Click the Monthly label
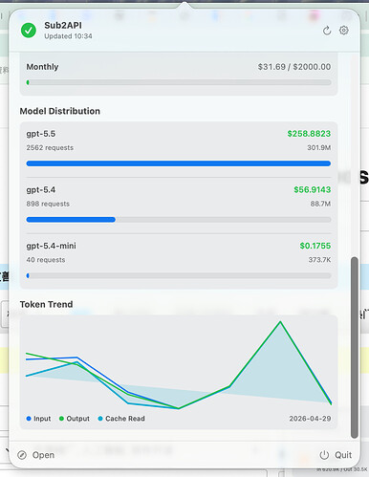This screenshot has height=477, width=369. click(42, 67)
